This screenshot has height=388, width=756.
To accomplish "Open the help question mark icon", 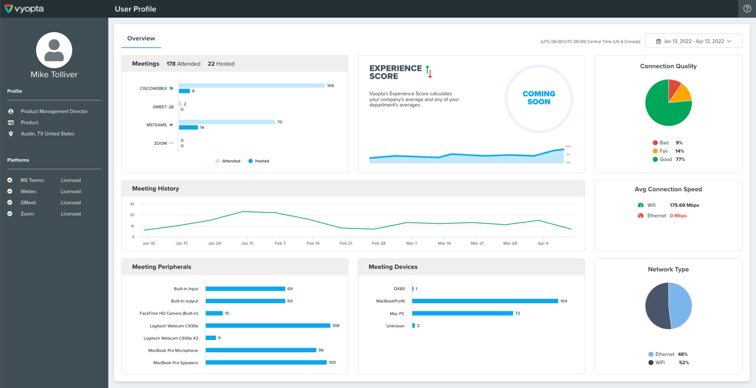I will pyautogui.click(x=747, y=8).
